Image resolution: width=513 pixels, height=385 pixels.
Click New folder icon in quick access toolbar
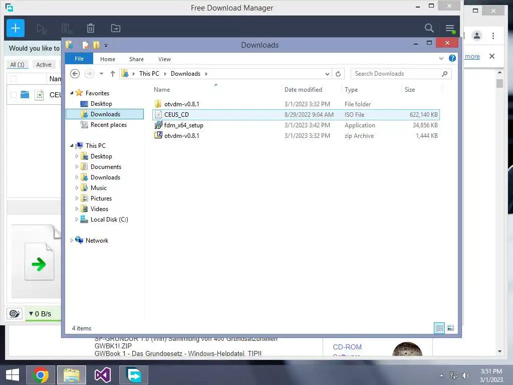coord(96,45)
